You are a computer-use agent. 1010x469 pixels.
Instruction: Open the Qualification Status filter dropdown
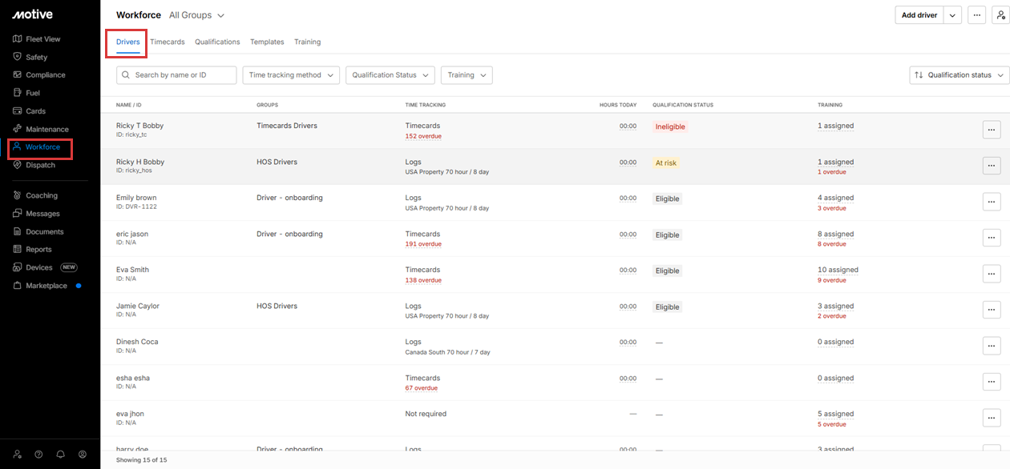tap(390, 75)
